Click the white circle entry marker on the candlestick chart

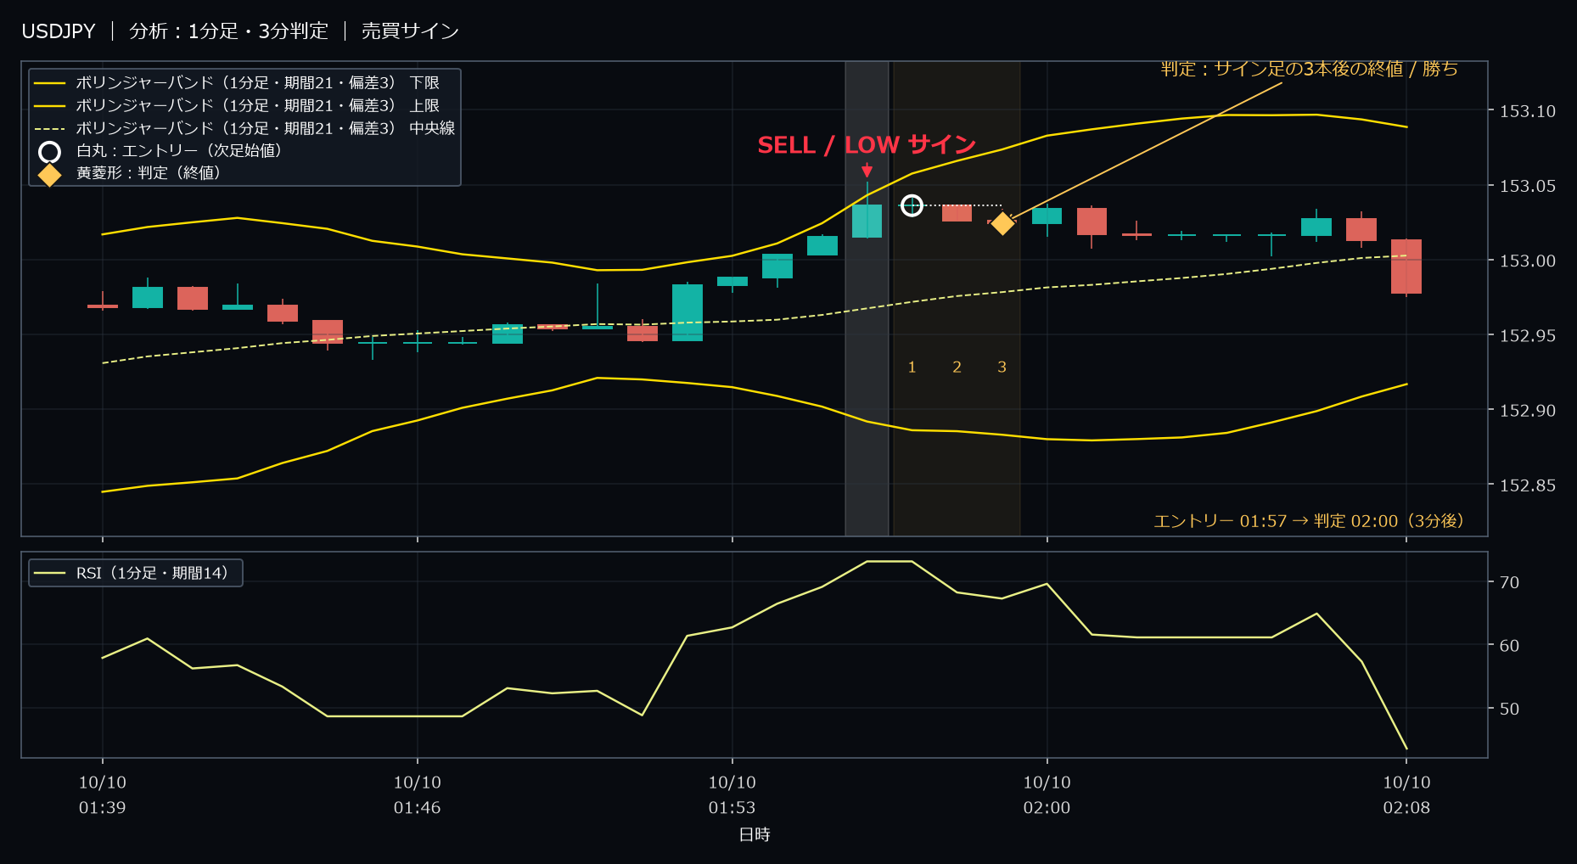tap(912, 205)
